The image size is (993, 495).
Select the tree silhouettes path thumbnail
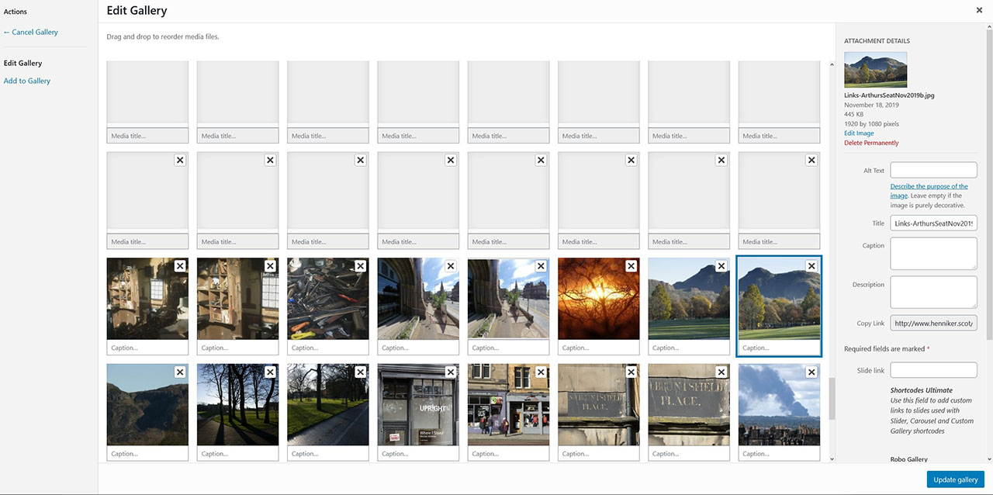tap(237, 404)
